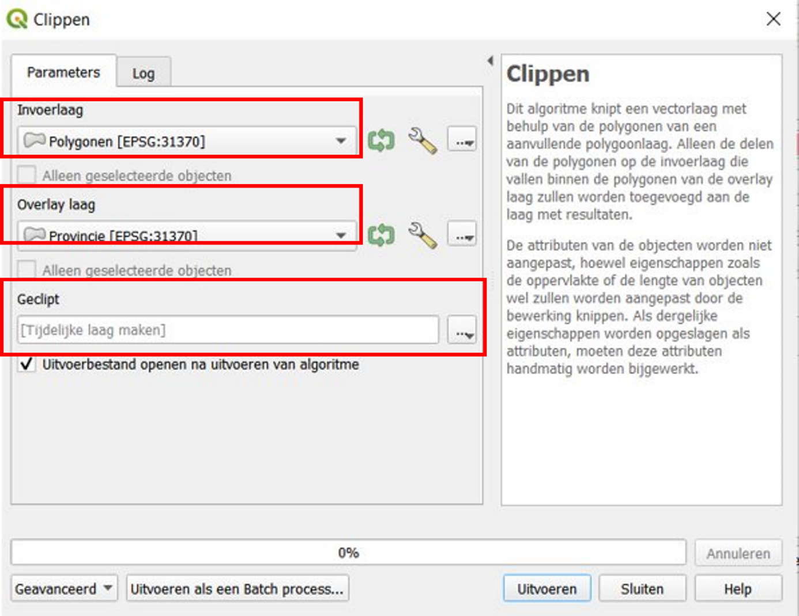Open the Invoerlaag Polygonen dropdown
Screen dimensions: 799x616
(187, 141)
